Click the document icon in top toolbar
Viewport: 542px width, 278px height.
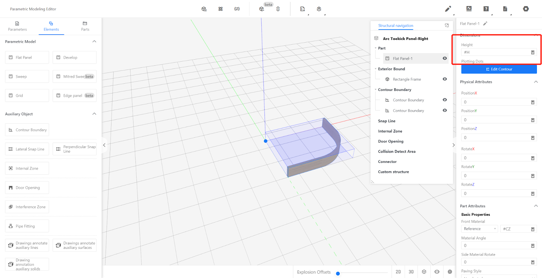click(505, 9)
